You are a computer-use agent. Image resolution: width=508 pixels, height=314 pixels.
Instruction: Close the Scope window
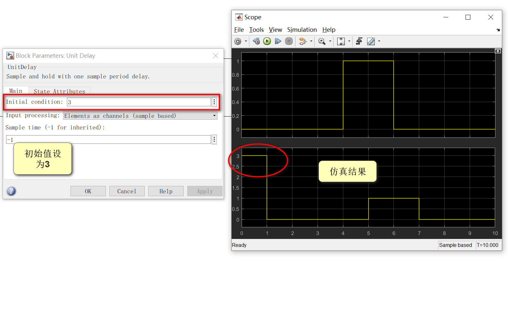[491, 17]
